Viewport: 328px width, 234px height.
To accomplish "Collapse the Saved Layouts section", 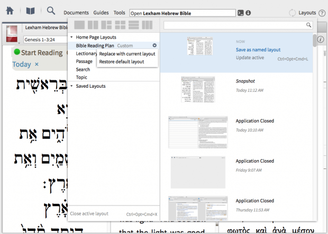I will point(71,86).
